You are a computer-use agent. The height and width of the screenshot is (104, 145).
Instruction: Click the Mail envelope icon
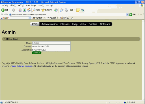coord(61,10)
